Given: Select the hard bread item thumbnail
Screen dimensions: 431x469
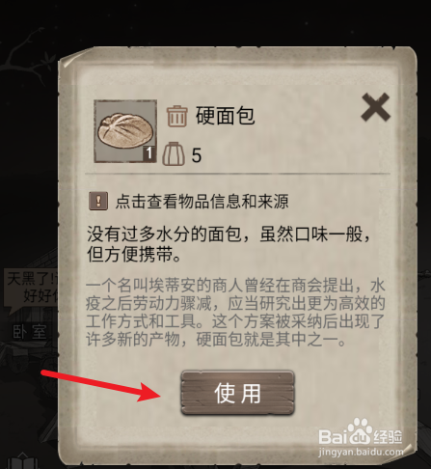Looking at the screenshot, I should coord(125,131).
